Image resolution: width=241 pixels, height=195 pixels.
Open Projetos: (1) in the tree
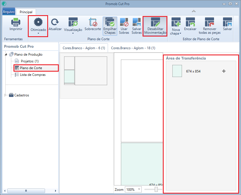[x=30, y=61]
